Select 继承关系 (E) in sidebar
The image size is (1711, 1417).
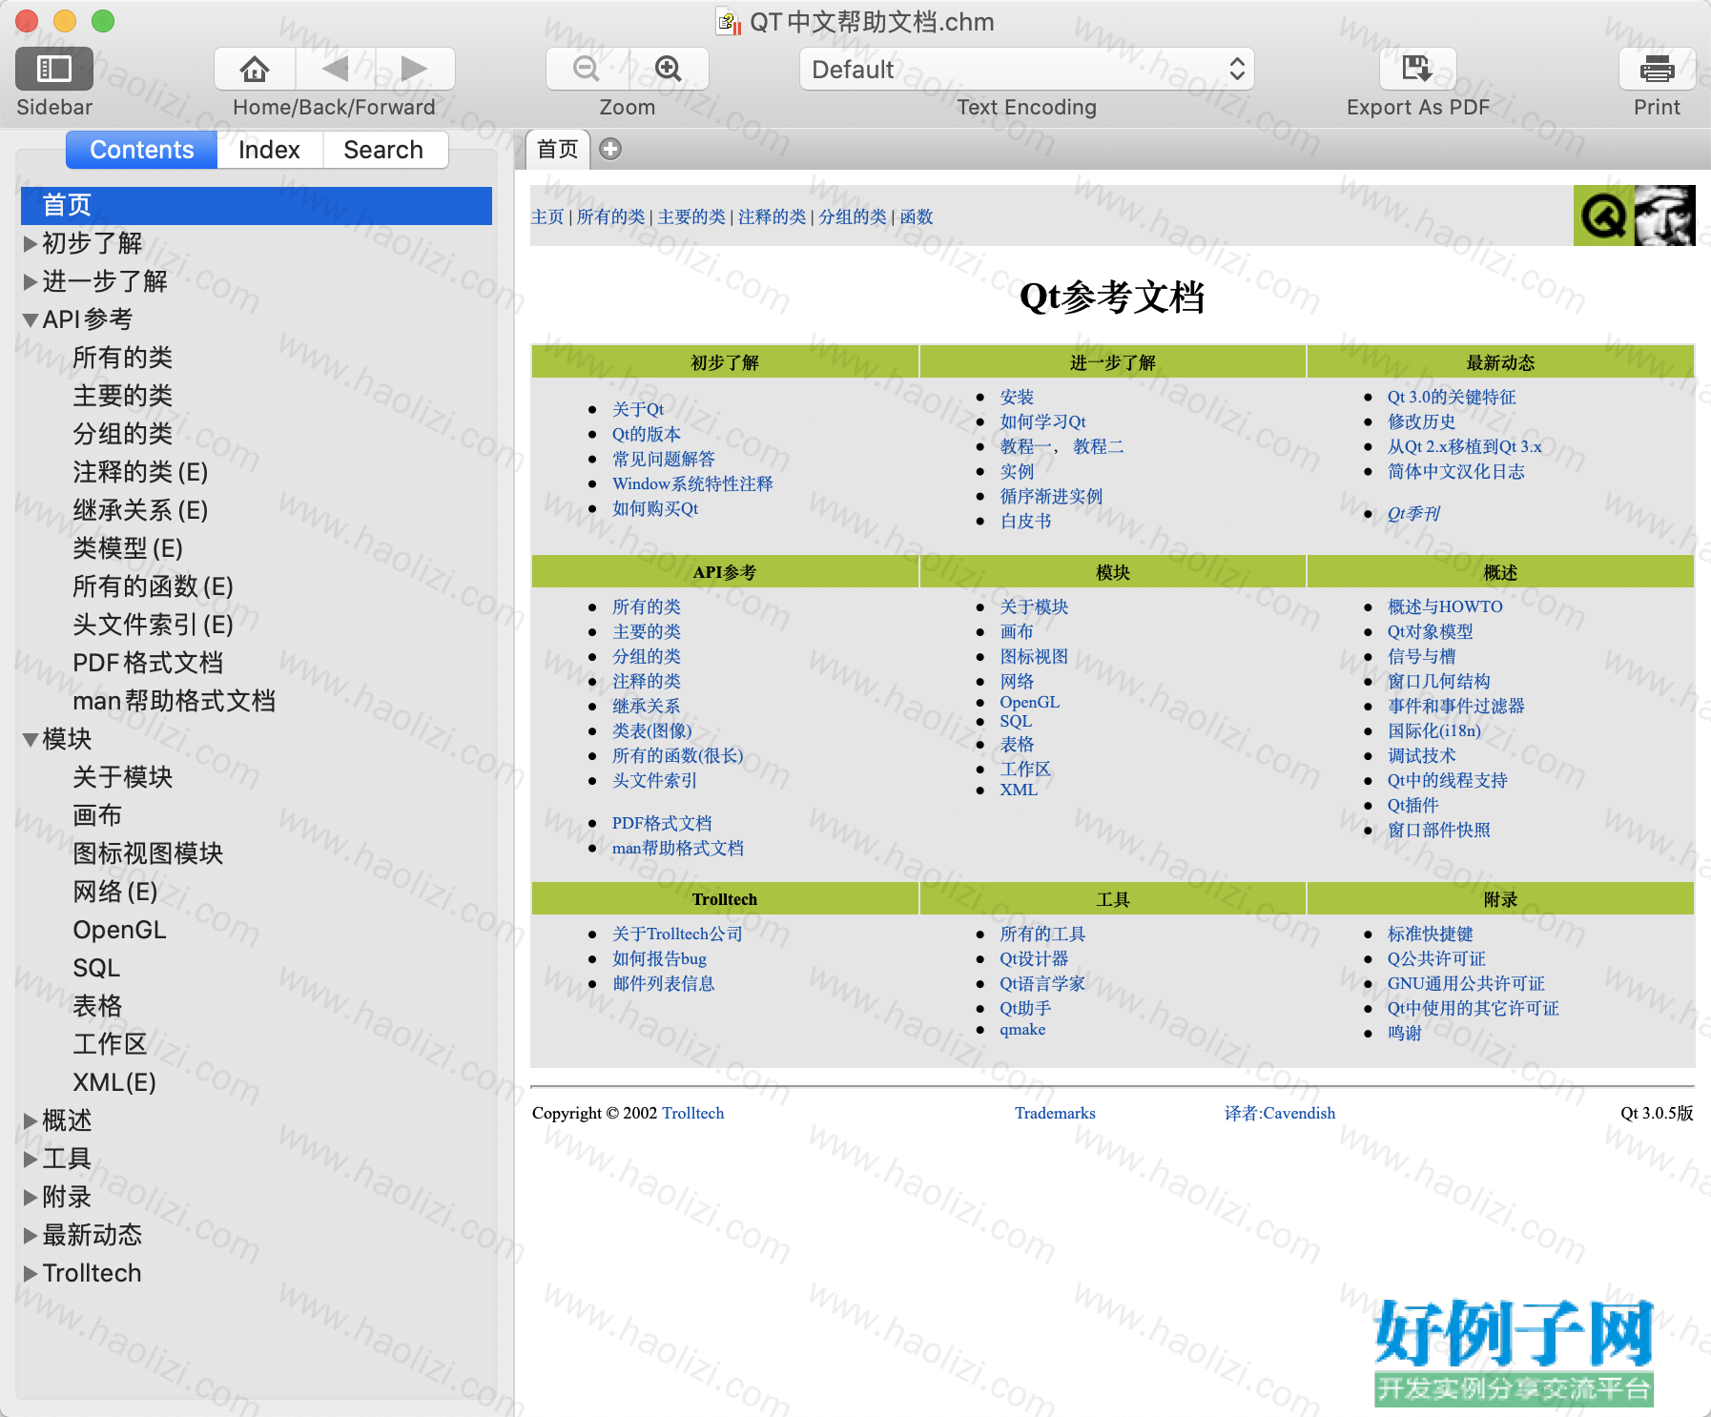point(140,510)
